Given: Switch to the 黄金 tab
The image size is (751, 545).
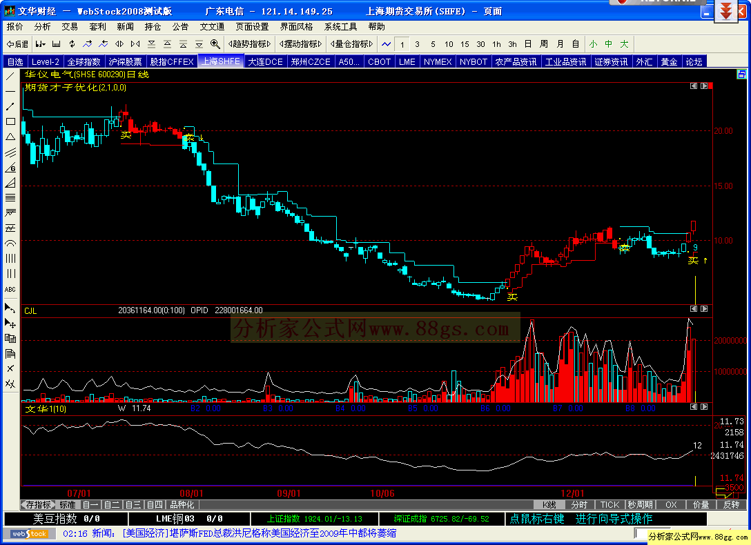Looking at the screenshot, I should pyautogui.click(x=669, y=61).
